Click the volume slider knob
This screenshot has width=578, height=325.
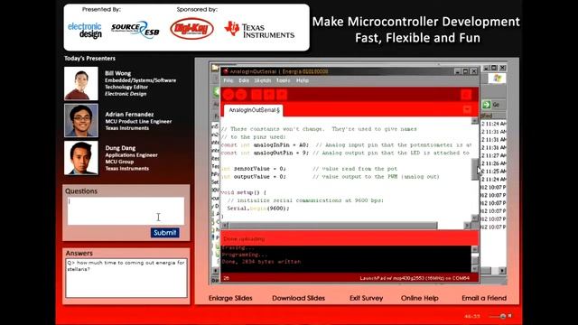[x=502, y=316]
